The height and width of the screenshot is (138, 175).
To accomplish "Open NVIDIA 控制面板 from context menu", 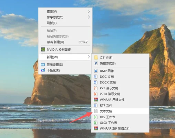I will (x=65, y=50).
